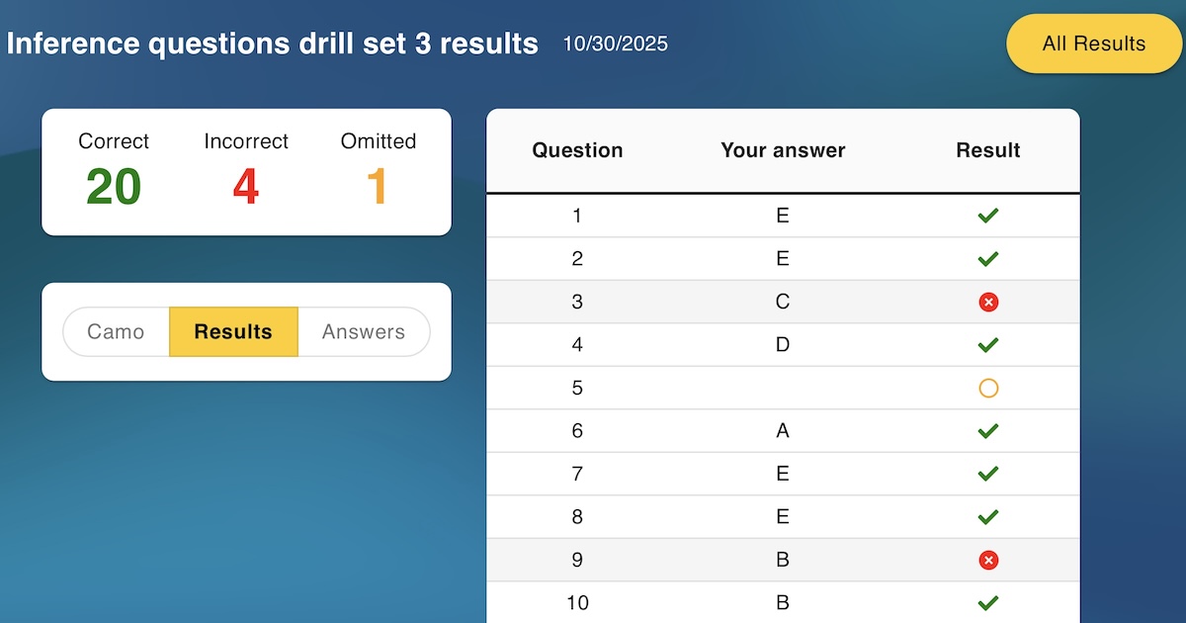The image size is (1186, 623).
Task: Click the red X result icon for question 3
Action: (988, 302)
